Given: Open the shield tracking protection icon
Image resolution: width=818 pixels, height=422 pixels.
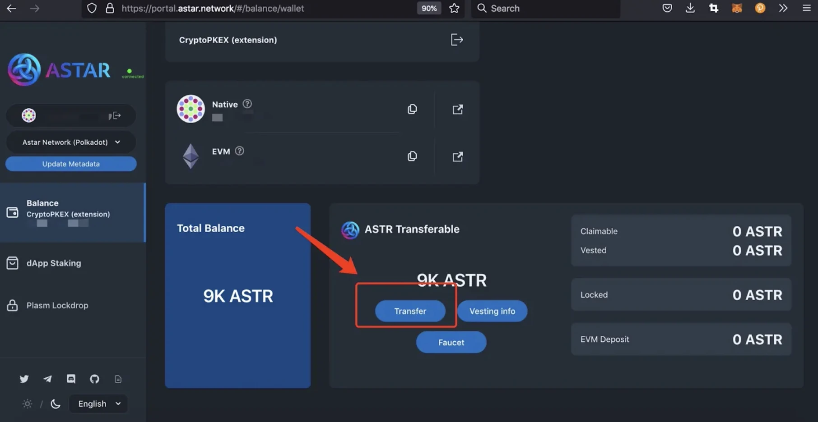Looking at the screenshot, I should tap(92, 8).
